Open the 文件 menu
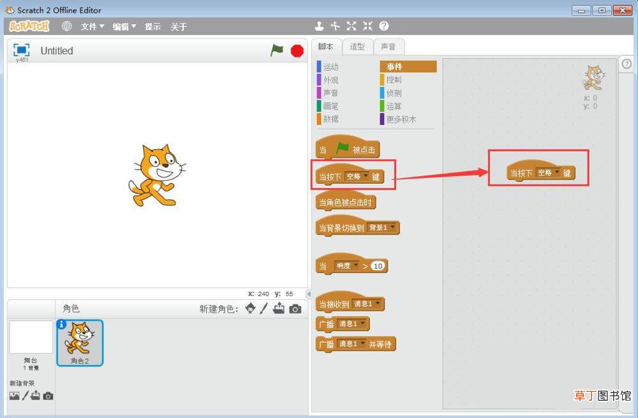638x418 pixels. (93, 26)
